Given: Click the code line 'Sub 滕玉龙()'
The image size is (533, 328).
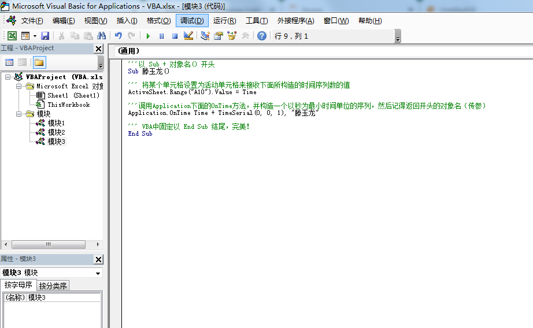Looking at the screenshot, I should click(x=149, y=71).
